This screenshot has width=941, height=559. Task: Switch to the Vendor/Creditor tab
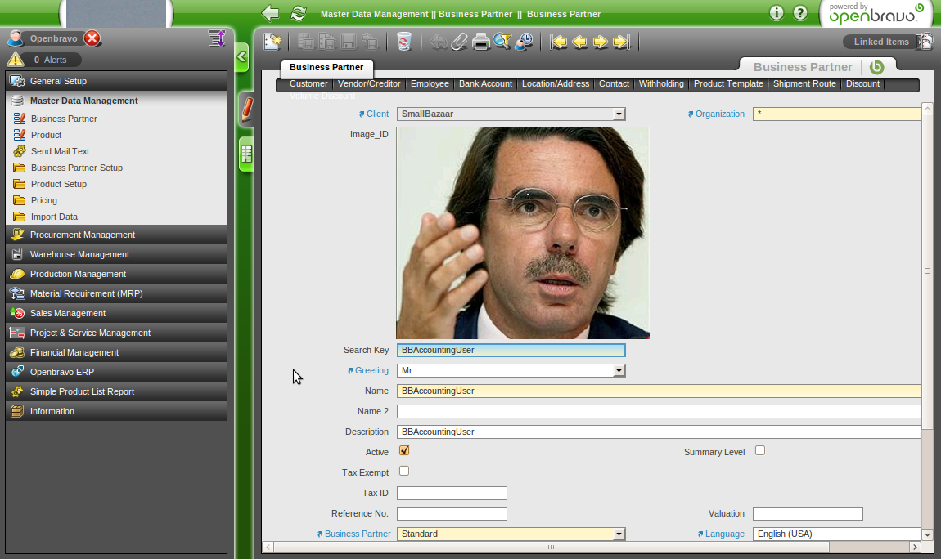[369, 84]
